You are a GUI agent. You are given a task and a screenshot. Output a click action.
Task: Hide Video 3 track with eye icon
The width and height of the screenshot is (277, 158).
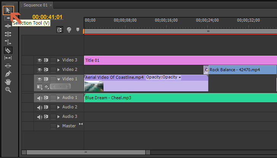(40, 60)
